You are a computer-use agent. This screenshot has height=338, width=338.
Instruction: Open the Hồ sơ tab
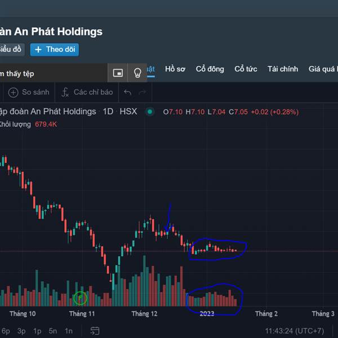[175, 69]
